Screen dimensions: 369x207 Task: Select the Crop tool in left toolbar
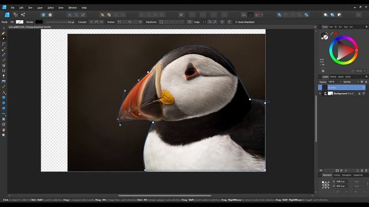tap(3, 71)
